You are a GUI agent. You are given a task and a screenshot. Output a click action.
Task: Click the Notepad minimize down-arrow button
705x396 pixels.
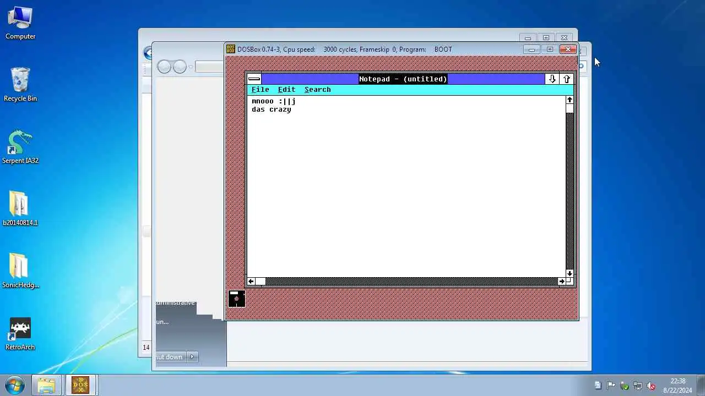pyautogui.click(x=552, y=79)
